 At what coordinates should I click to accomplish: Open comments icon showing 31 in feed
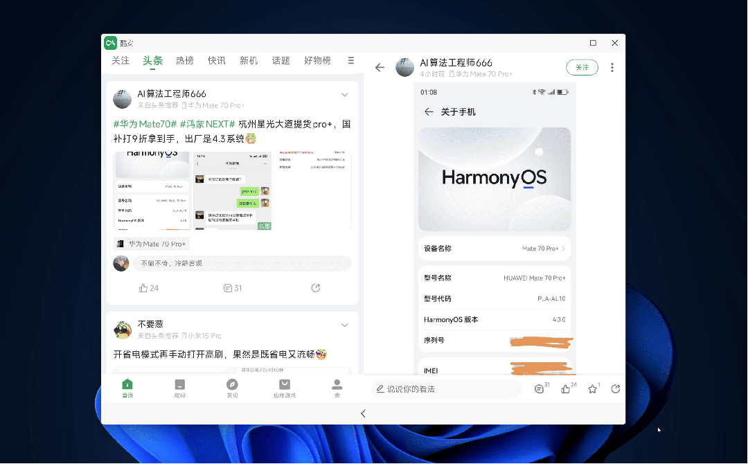tap(232, 288)
